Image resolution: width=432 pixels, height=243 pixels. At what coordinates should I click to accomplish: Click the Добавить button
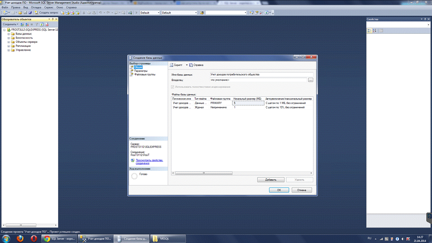point(270,180)
